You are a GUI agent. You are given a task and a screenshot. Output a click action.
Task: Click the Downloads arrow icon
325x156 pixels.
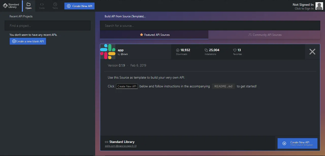pyautogui.click(x=178, y=50)
